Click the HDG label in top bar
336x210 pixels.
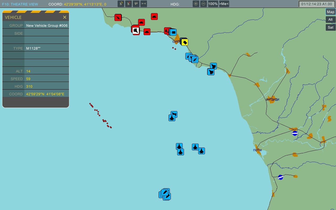point(175,4)
